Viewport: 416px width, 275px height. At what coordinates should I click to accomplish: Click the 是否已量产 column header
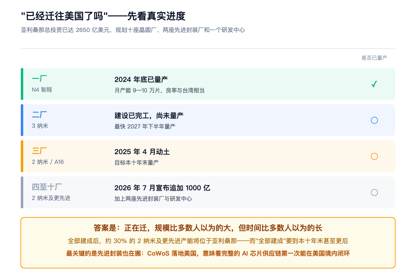tap(374, 58)
